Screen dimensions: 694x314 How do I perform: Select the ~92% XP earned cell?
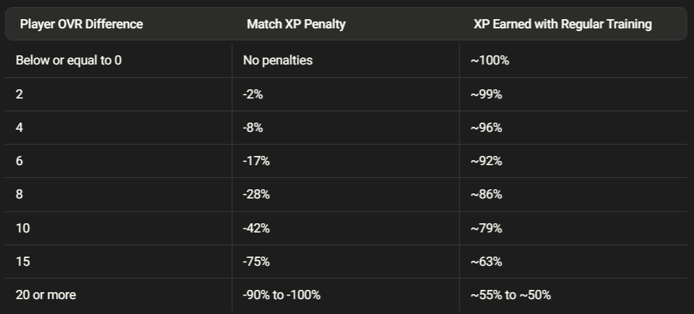pyautogui.click(x=486, y=161)
